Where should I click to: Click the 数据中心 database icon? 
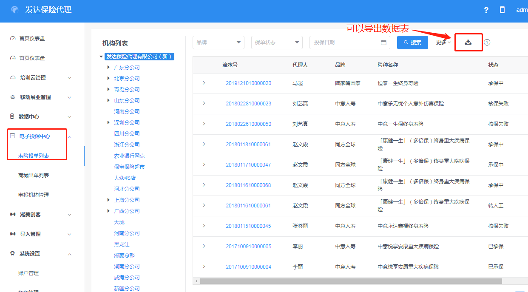[12, 116]
